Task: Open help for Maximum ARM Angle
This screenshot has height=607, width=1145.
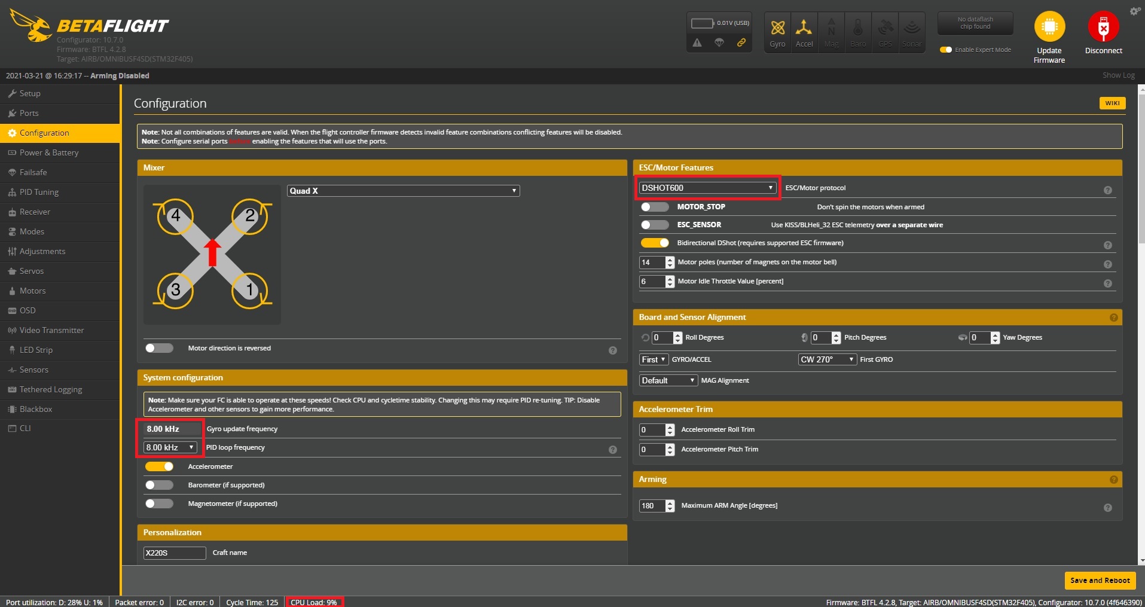Action: [1108, 508]
